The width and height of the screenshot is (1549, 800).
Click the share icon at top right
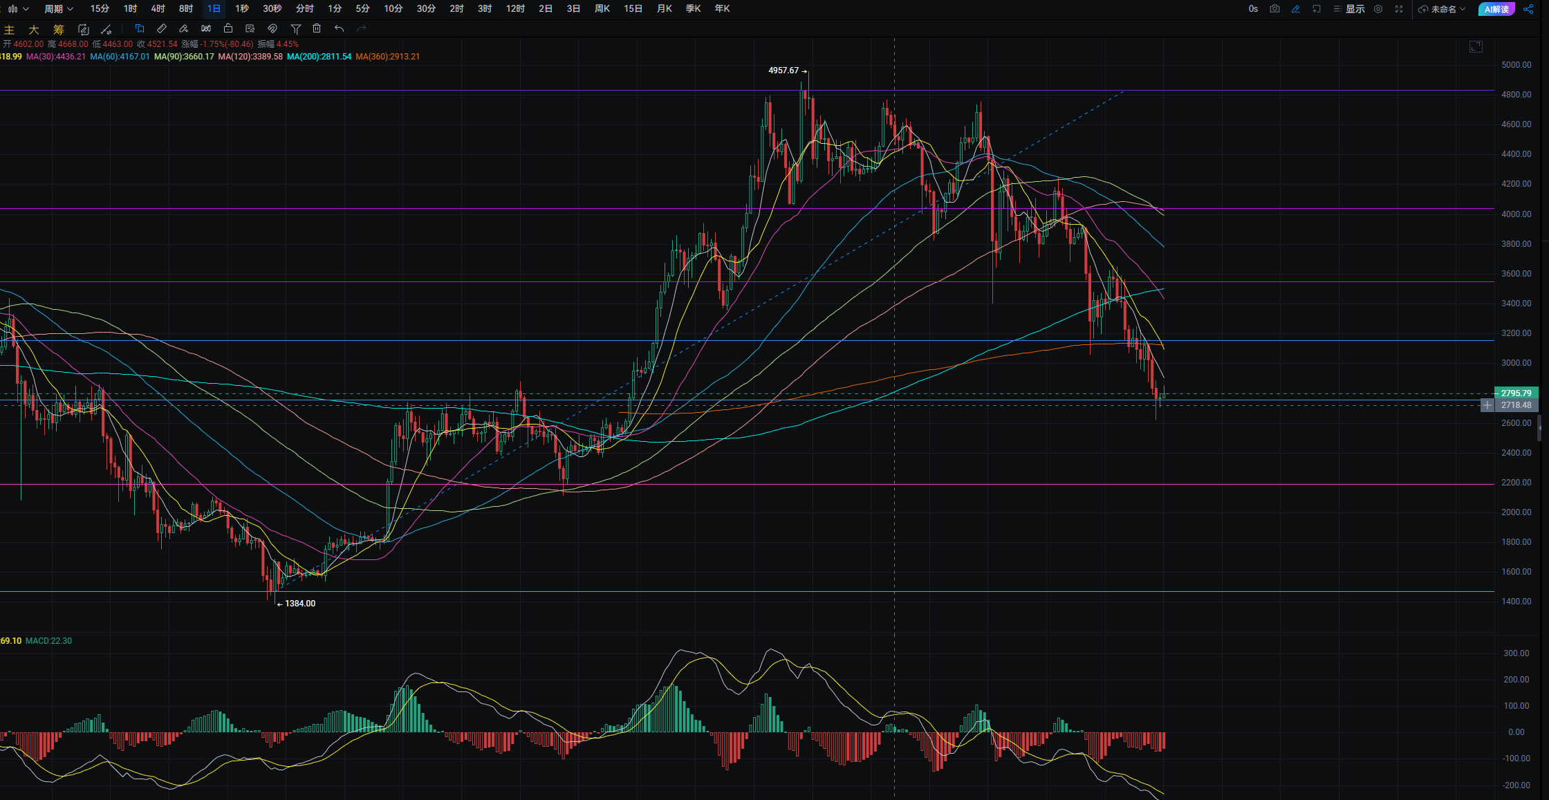(1528, 9)
